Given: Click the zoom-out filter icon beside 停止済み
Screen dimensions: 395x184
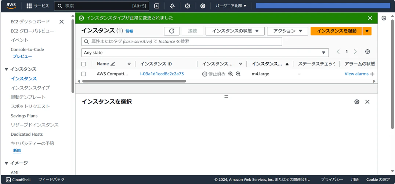Looking at the screenshot, I should pyautogui.click(x=238, y=74).
